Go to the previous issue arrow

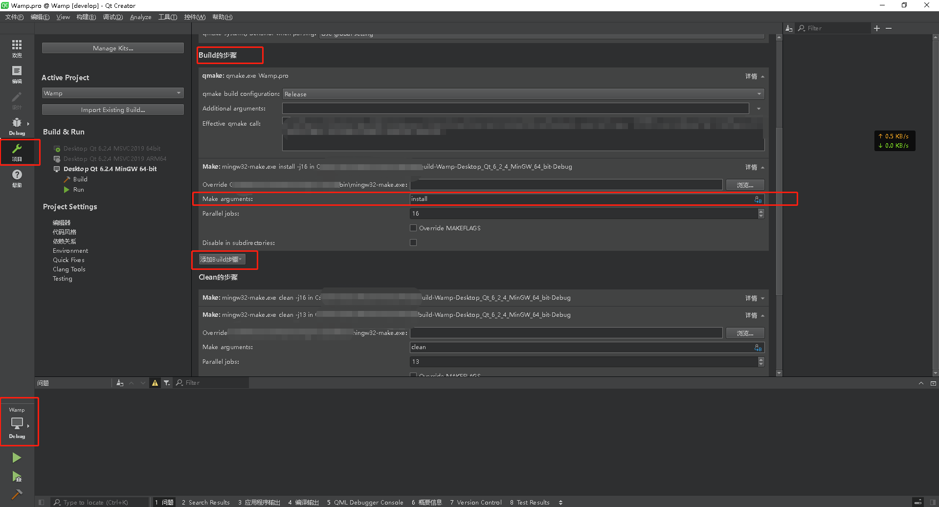(x=132, y=383)
